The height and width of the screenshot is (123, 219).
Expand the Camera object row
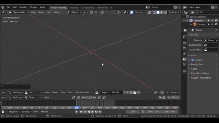(x=191, y=24)
